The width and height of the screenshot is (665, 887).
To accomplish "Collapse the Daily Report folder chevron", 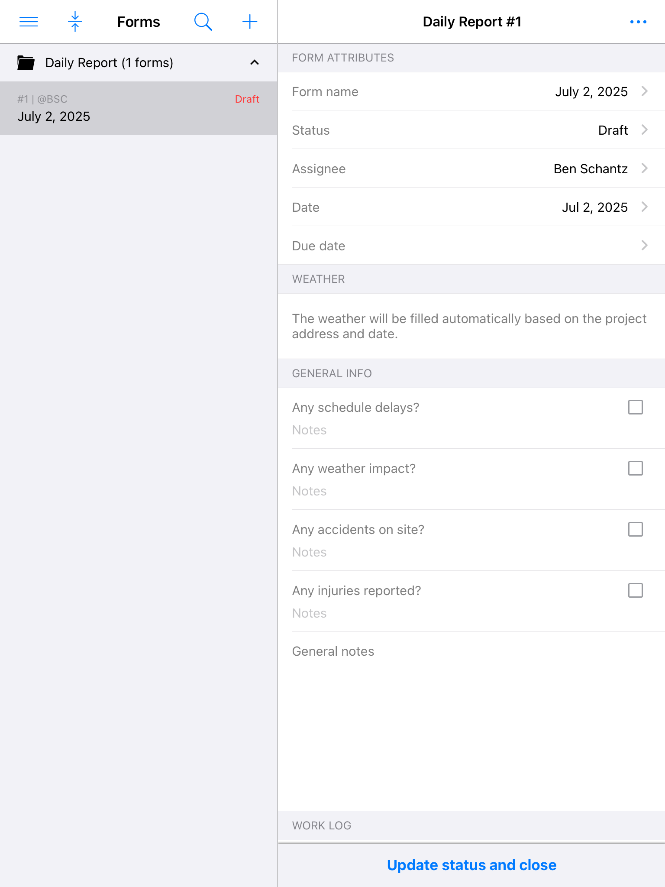I will click(255, 63).
